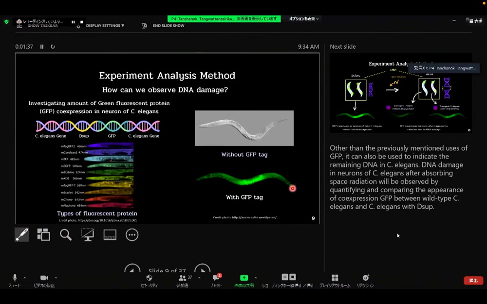Screen dimensions: 487x304
Task: Open the view options dropdown at top
Action: (304, 19)
